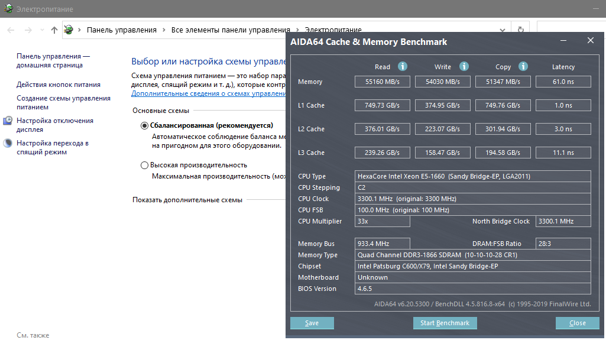Open Электропитание breadcrumb
This screenshot has width=606, height=340.
point(333,30)
